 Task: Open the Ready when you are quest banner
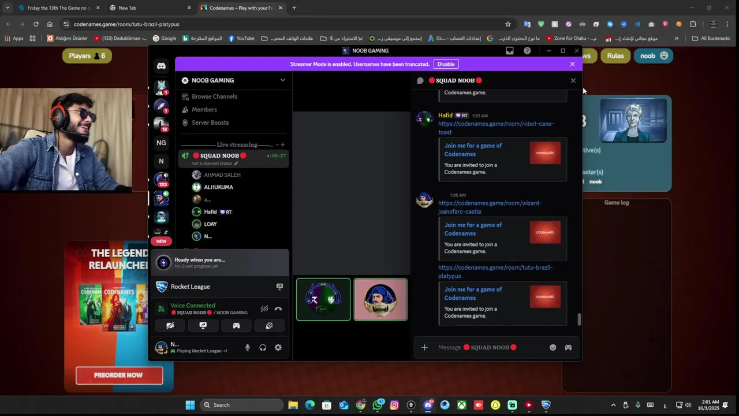click(219, 263)
